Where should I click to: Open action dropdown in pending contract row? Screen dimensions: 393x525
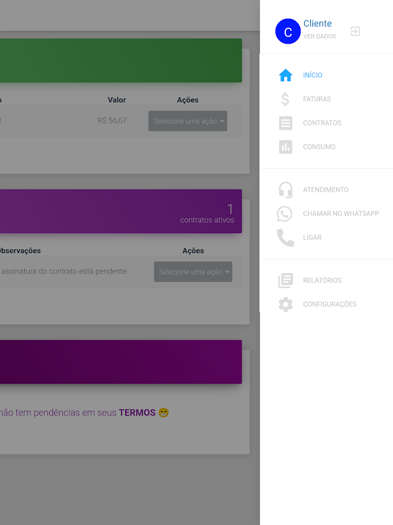[193, 271]
